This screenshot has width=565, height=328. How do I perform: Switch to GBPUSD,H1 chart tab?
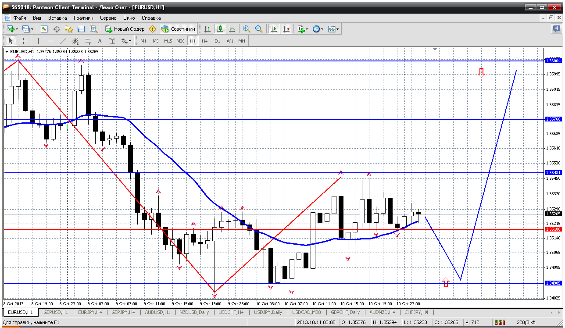56,312
